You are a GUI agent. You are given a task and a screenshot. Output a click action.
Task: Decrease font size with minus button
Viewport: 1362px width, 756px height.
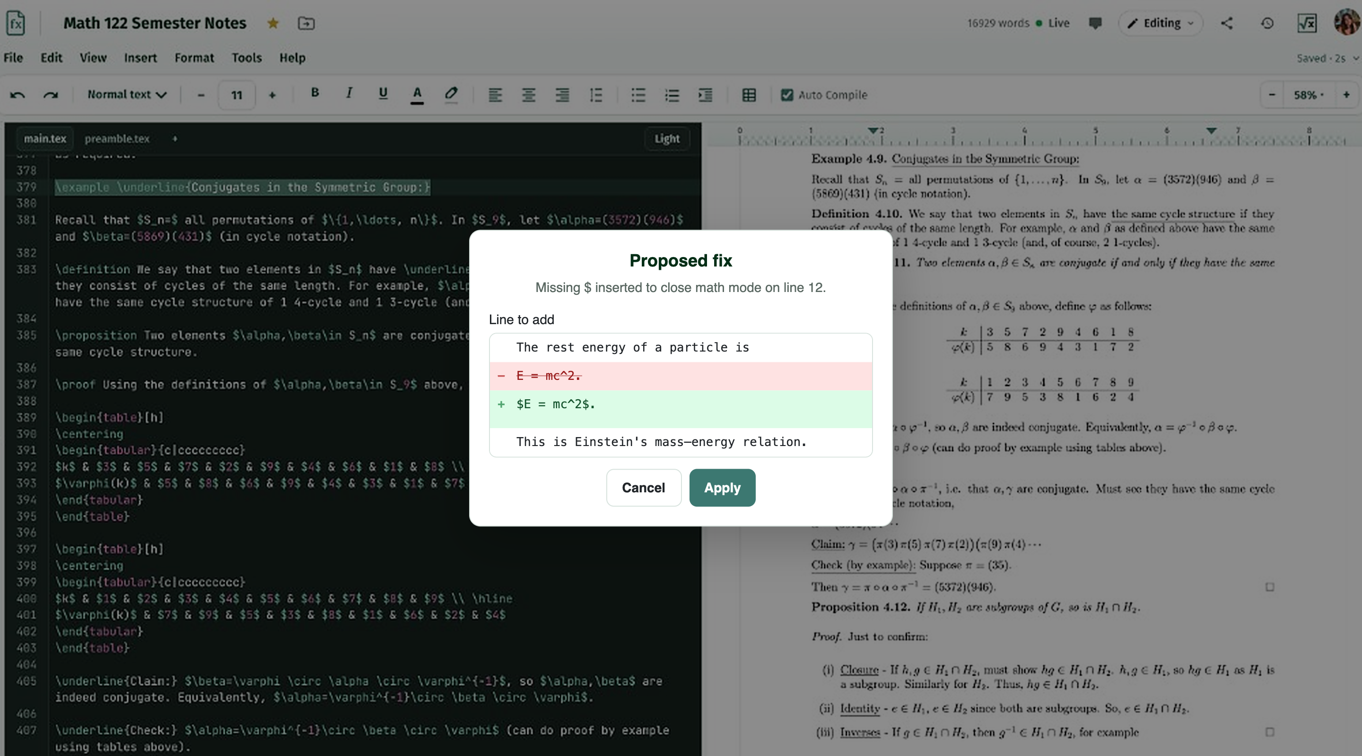[201, 95]
